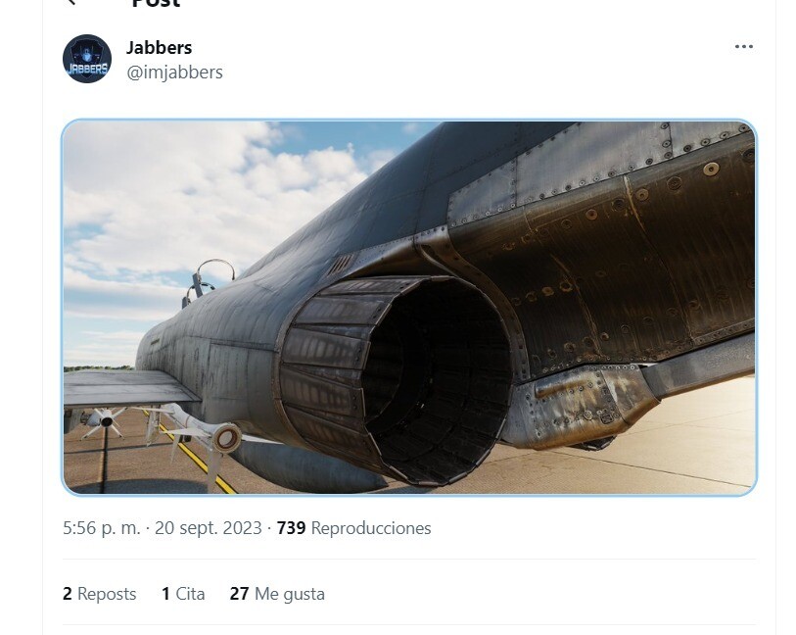Click the Cita word label
The width and height of the screenshot is (796, 635).
pos(190,594)
